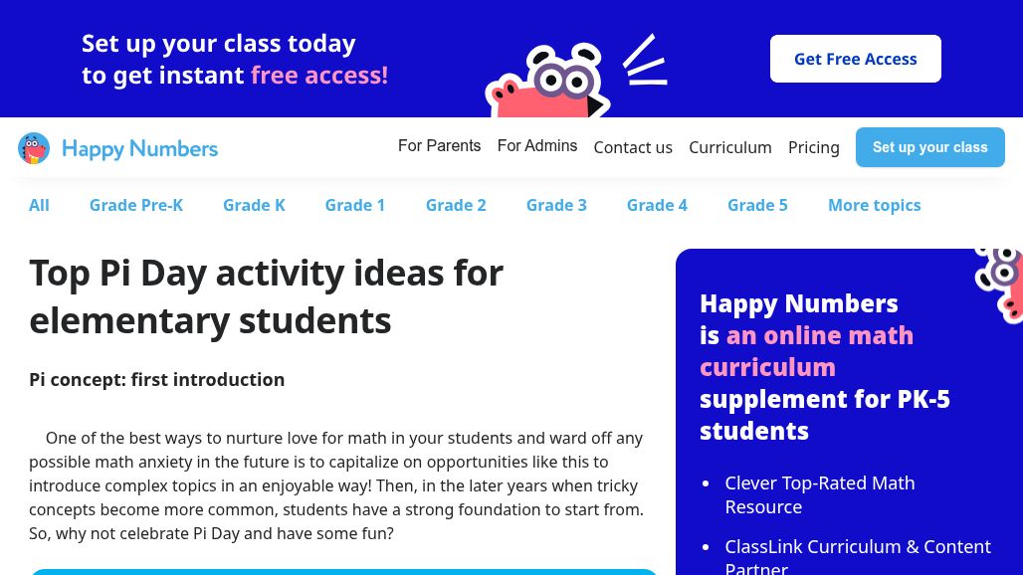Choose the Grade 3 category

[556, 205]
